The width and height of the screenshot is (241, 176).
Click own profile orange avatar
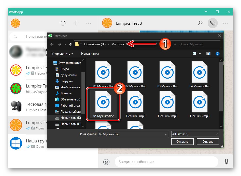(16, 23)
